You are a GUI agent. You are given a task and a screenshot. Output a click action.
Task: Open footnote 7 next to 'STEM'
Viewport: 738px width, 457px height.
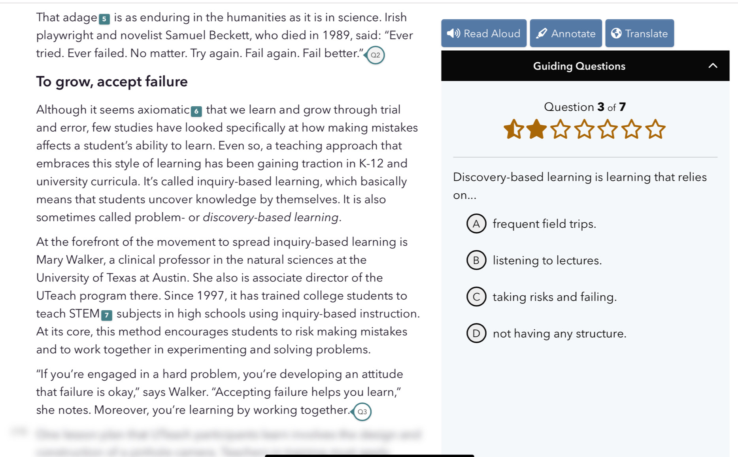107,315
